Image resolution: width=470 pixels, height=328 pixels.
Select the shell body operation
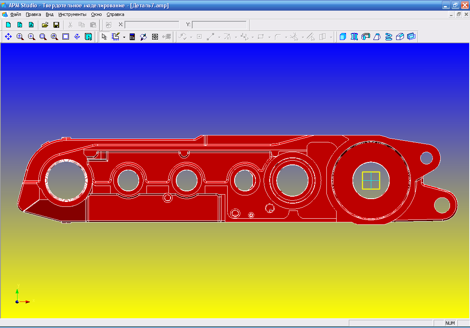coord(412,37)
